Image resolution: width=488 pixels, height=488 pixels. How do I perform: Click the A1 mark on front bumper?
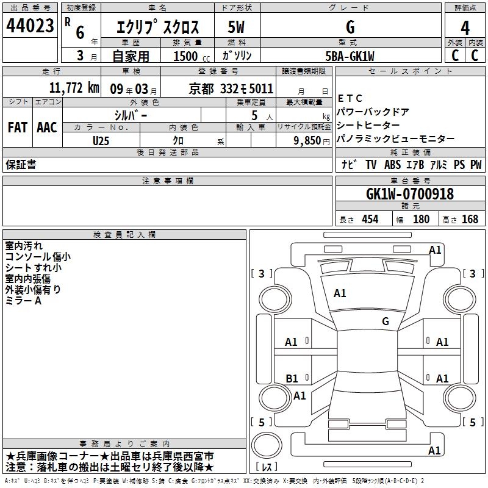click(x=435, y=250)
